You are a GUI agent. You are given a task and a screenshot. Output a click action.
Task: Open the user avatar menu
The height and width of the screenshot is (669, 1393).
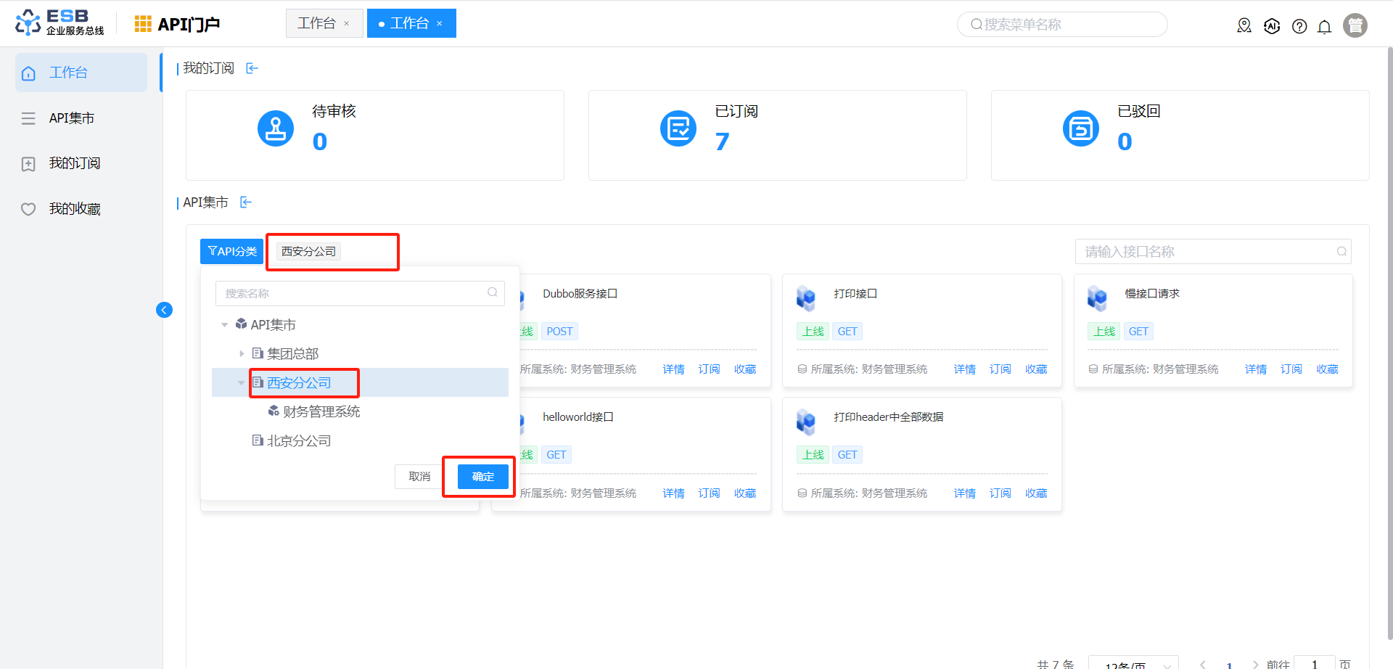1355,25
